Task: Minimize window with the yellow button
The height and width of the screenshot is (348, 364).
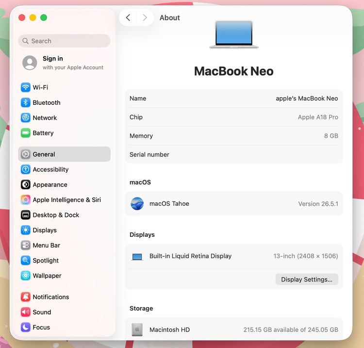Action: [33, 17]
